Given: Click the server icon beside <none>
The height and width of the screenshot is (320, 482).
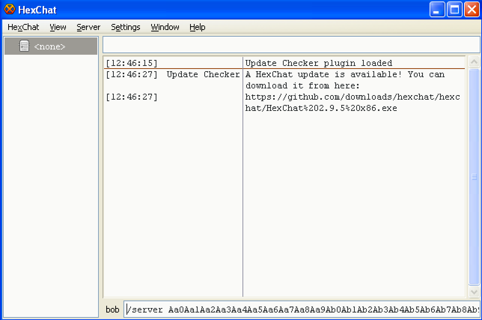Looking at the screenshot, I should click(x=24, y=46).
